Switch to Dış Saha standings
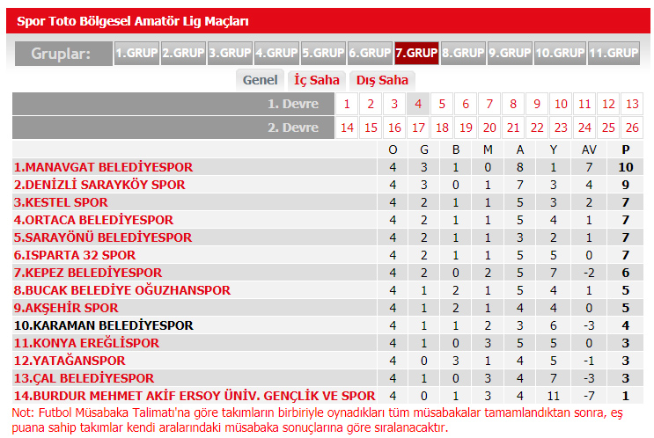The width and height of the screenshot is (654, 438). point(382,80)
